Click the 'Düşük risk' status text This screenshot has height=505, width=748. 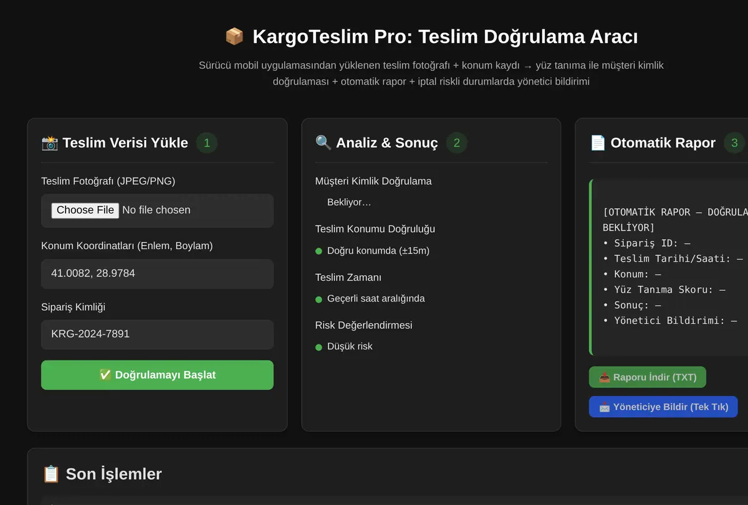click(350, 347)
